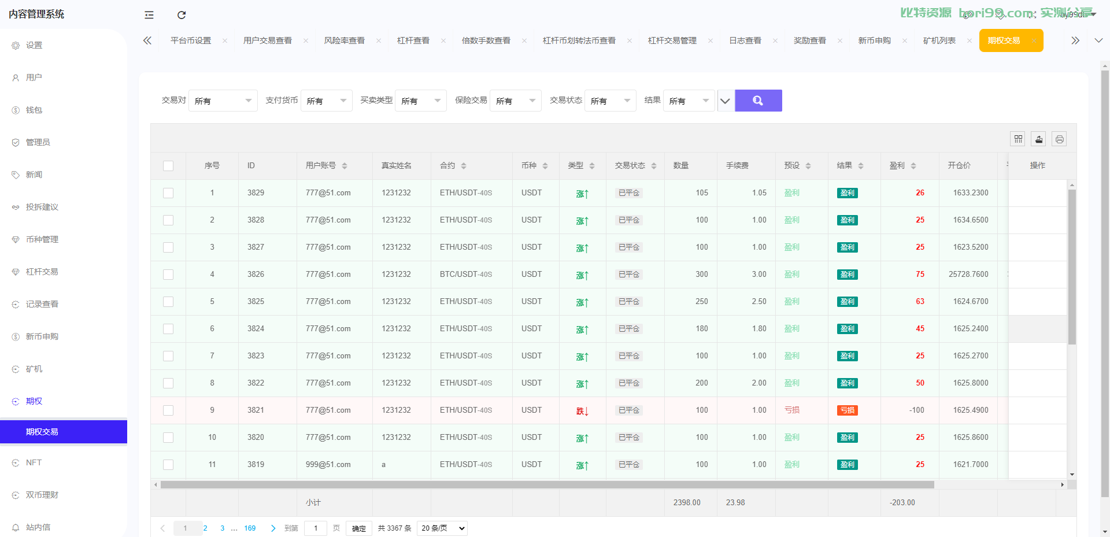Screen dimensions: 1110x537
Task: Check the row with ID 3824
Action: pos(168,329)
